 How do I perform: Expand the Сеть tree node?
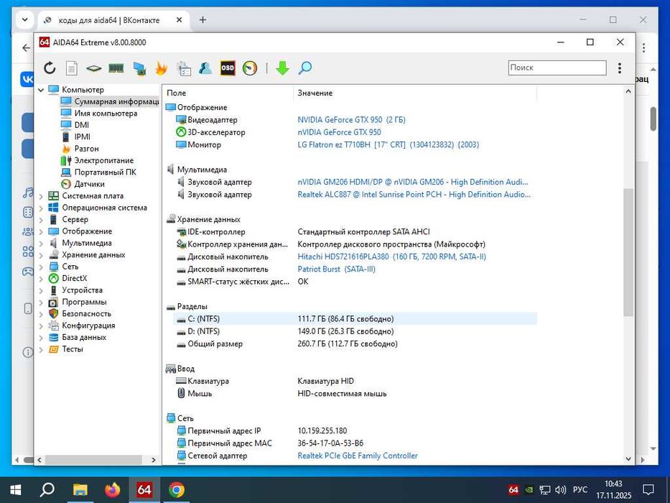pos(41,267)
